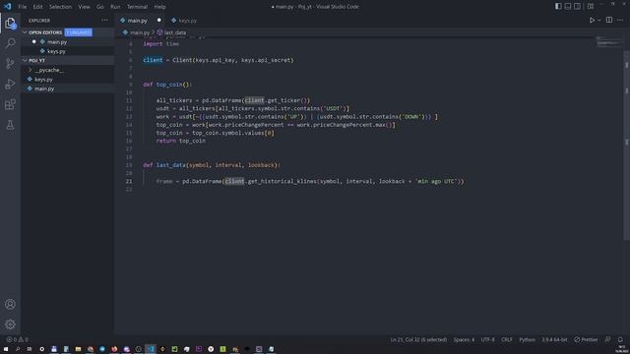Customize layout icon in title bar
Image resolution: width=630 pixels, height=354 pixels.
click(x=591, y=7)
